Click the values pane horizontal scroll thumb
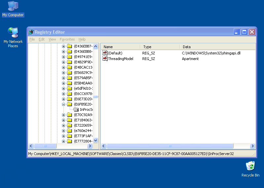 [170, 146]
